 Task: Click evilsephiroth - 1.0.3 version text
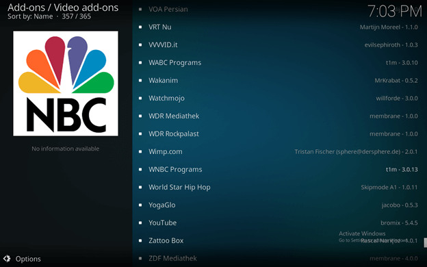(391, 45)
